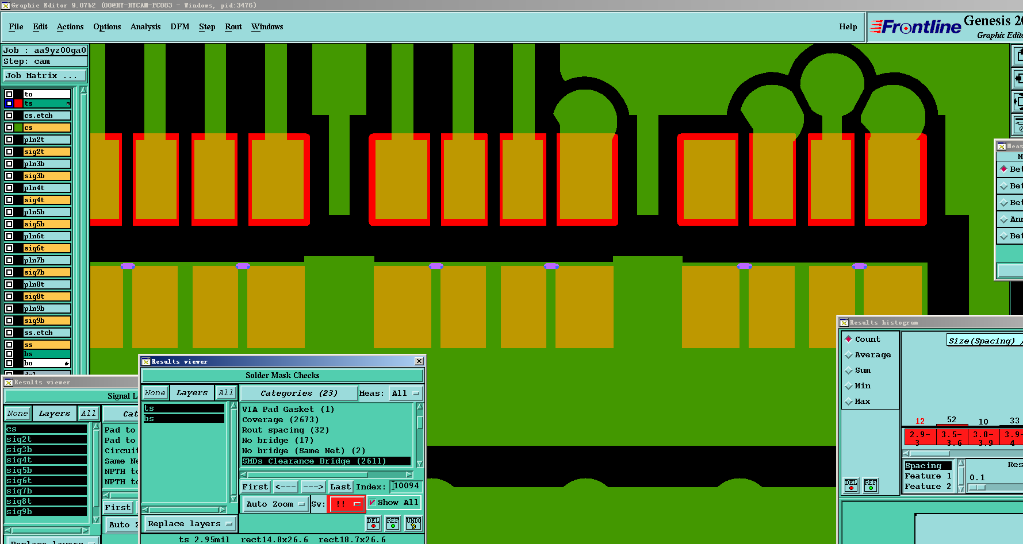
Task: Click the Categories (23) header button
Action: (298, 393)
